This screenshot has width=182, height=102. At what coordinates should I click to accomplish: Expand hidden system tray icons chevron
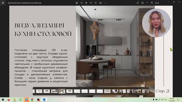coord(150,100)
